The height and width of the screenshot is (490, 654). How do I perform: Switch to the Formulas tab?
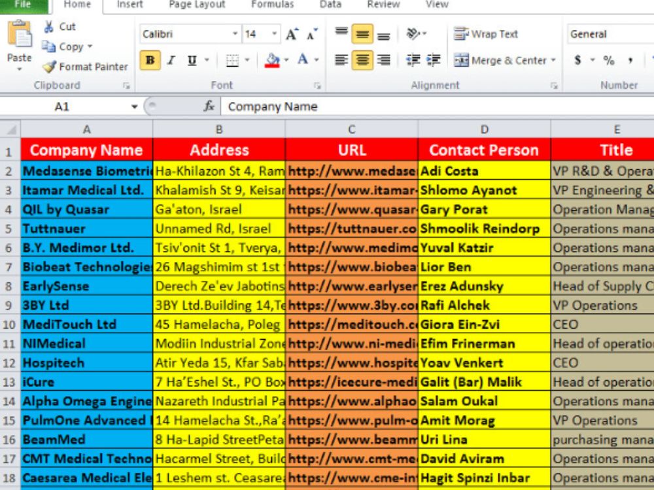272,5
